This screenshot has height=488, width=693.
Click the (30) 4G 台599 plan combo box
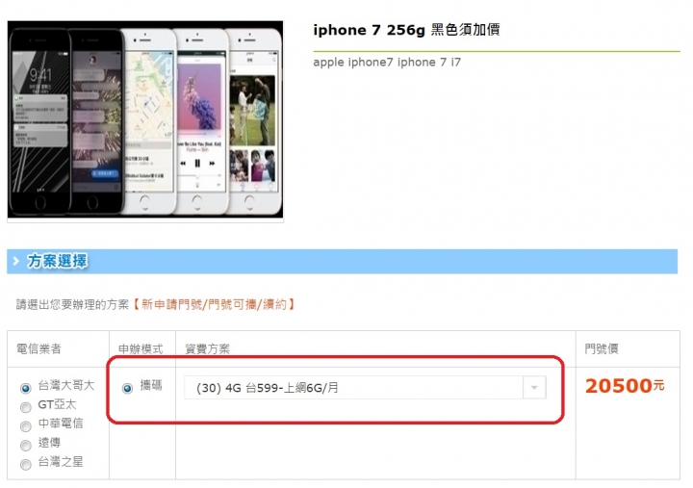(x=365, y=388)
